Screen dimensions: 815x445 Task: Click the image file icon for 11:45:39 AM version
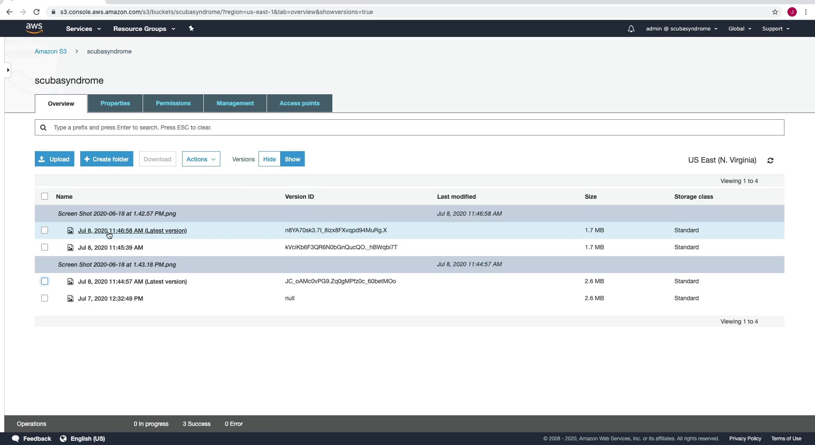70,248
